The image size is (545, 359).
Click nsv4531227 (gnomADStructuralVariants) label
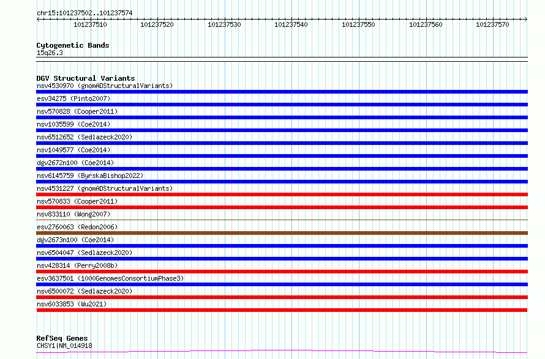click(x=105, y=188)
